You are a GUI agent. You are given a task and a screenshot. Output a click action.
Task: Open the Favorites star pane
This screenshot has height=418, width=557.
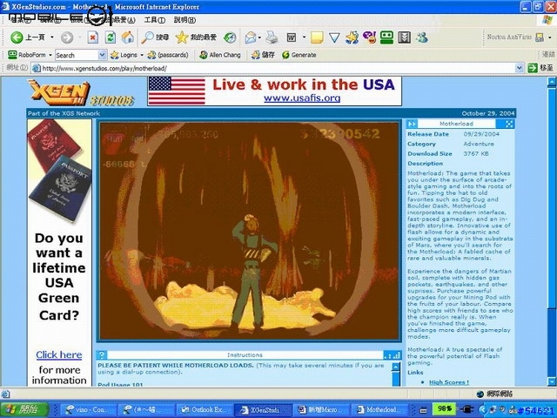[x=196, y=37]
